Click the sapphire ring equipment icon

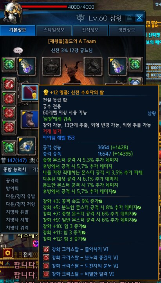point(27,146)
